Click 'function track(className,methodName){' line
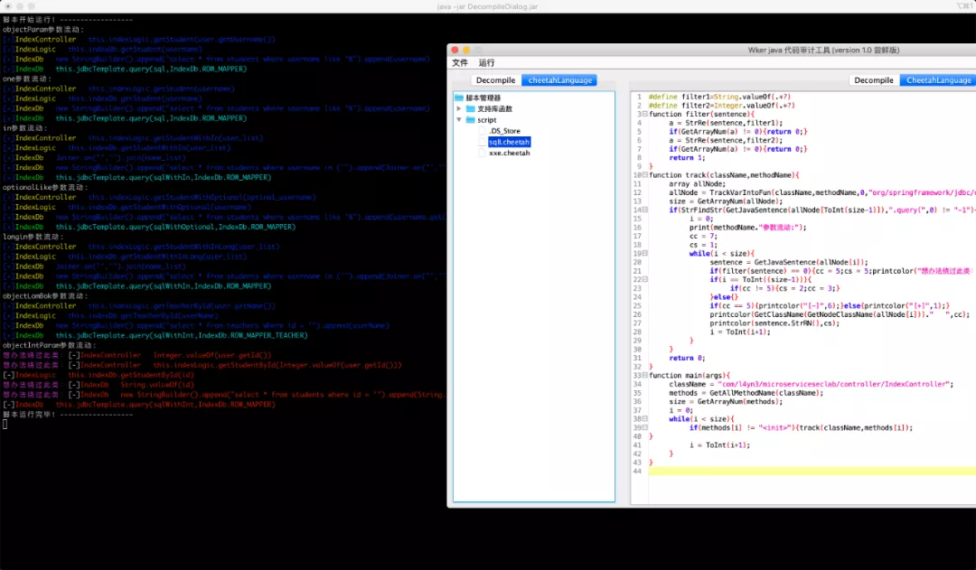This screenshot has height=570, width=976. 724,175
